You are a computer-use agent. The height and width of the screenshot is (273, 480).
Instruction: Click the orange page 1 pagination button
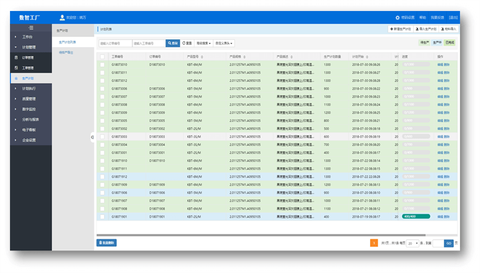point(374,243)
